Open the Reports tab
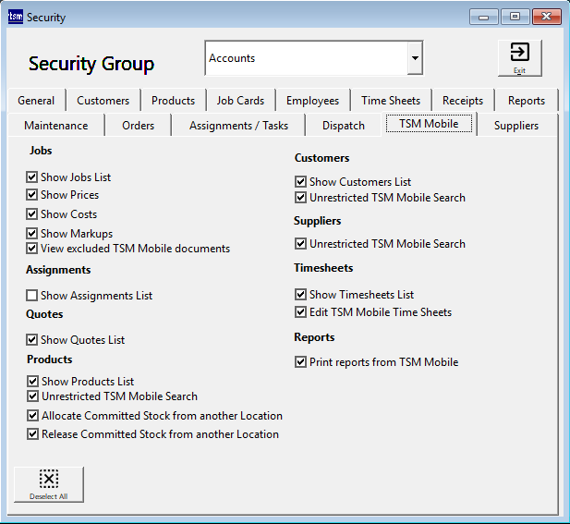The width and height of the screenshot is (570, 524). click(x=527, y=101)
